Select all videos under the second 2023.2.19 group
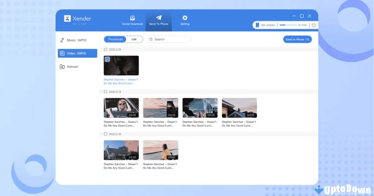 click(x=105, y=91)
